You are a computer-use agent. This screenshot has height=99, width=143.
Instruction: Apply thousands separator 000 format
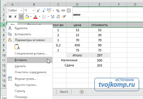[63, 11]
